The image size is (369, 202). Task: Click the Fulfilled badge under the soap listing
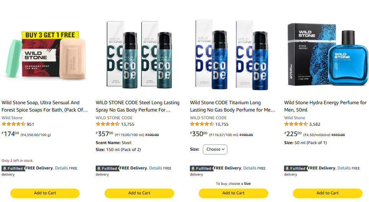(x=13, y=168)
